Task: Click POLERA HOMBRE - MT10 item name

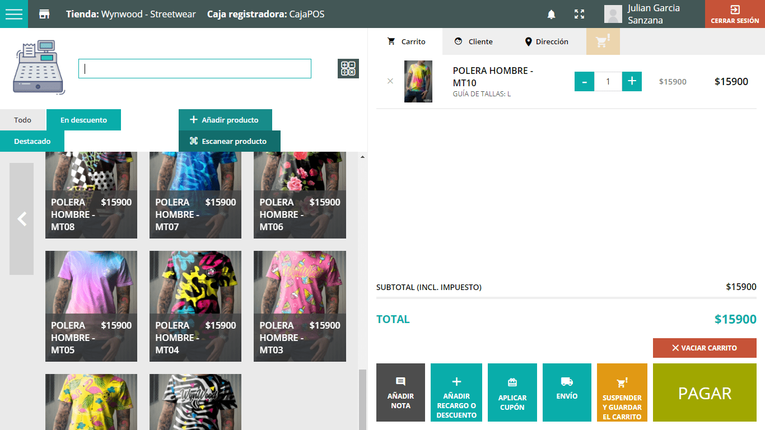Action: 493,77
